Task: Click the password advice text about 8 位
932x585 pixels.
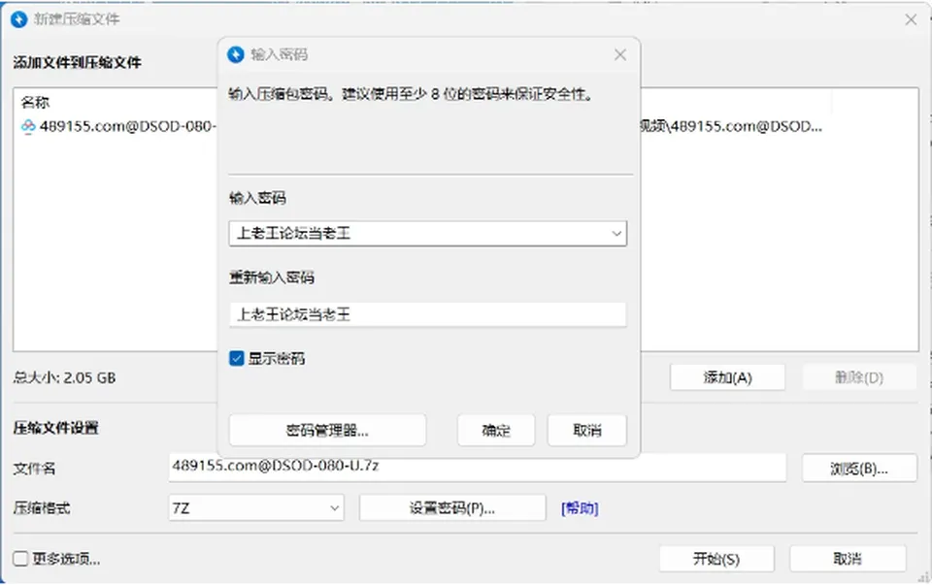Action: click(x=411, y=94)
